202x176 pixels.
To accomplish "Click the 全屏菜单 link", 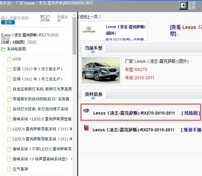I will (192, 5).
